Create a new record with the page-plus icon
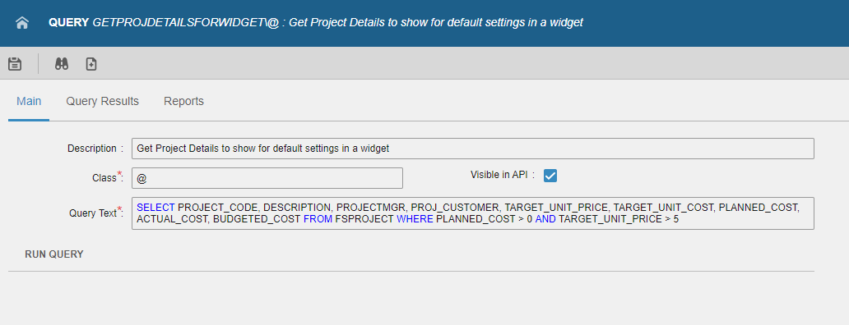The image size is (849, 325). pos(91,64)
